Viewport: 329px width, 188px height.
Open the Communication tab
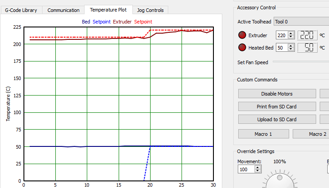click(63, 10)
